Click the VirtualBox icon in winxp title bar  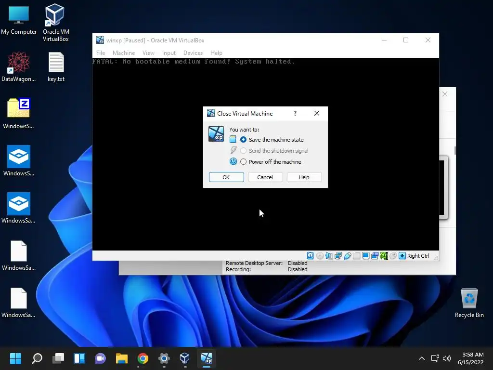100,40
